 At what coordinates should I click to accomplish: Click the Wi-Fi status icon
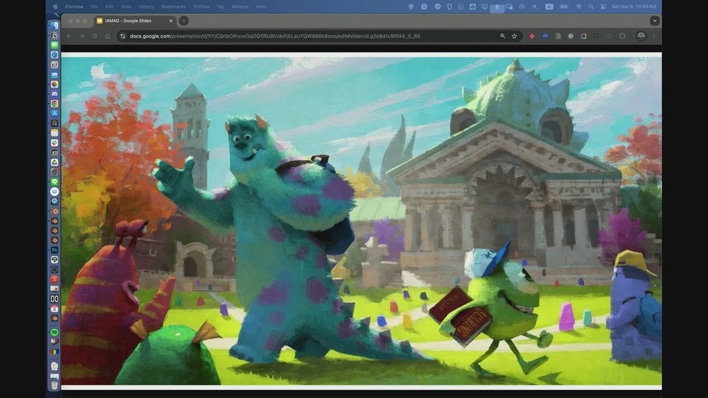tap(578, 7)
